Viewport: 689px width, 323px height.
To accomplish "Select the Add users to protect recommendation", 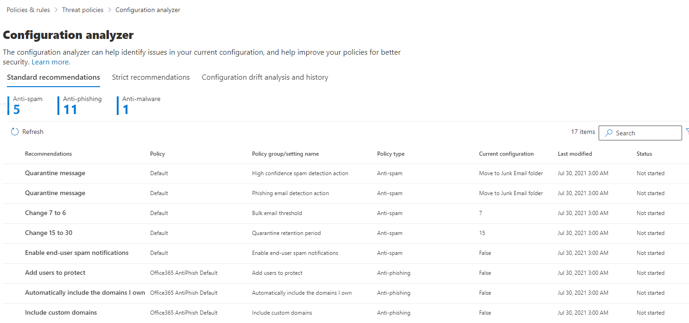I will point(55,273).
